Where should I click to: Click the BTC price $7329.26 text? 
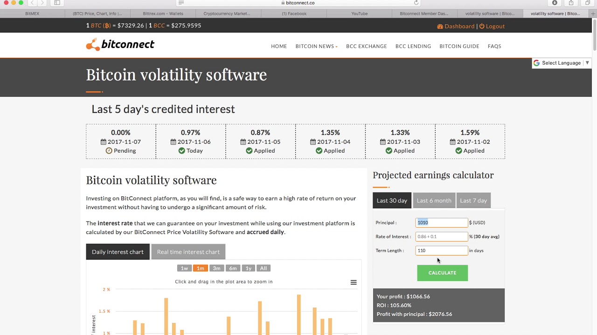[x=131, y=26]
